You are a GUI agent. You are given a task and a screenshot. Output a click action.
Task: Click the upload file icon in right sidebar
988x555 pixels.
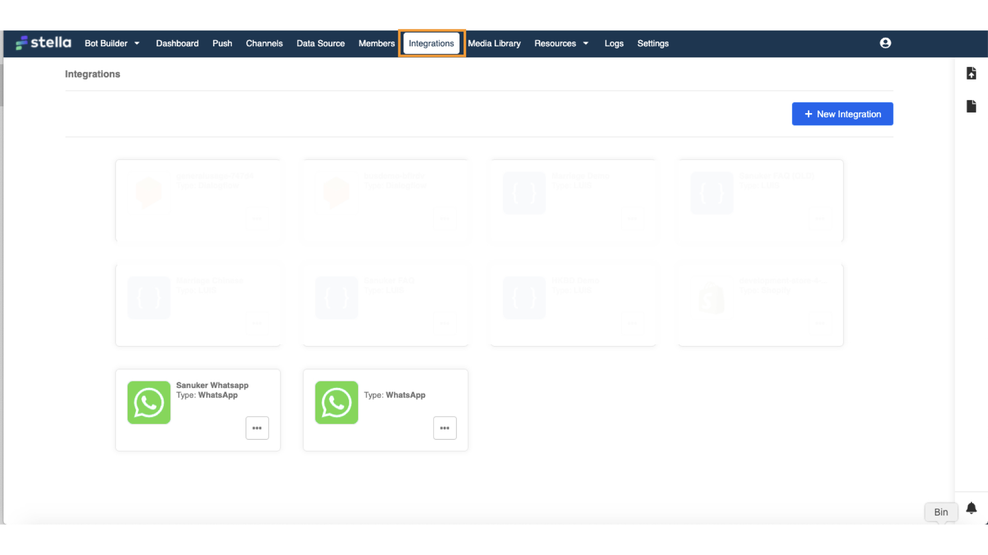pyautogui.click(x=971, y=73)
